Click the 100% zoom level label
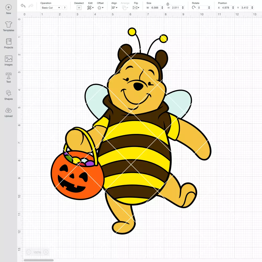 [x=37, y=252]
